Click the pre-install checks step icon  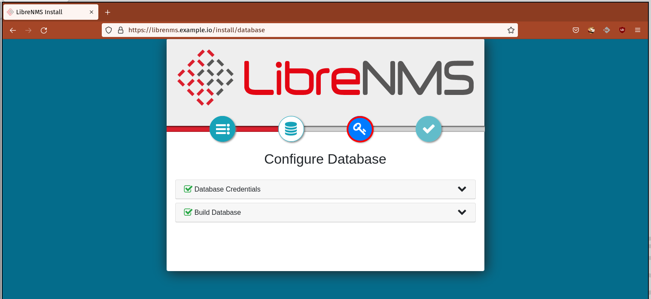(222, 129)
